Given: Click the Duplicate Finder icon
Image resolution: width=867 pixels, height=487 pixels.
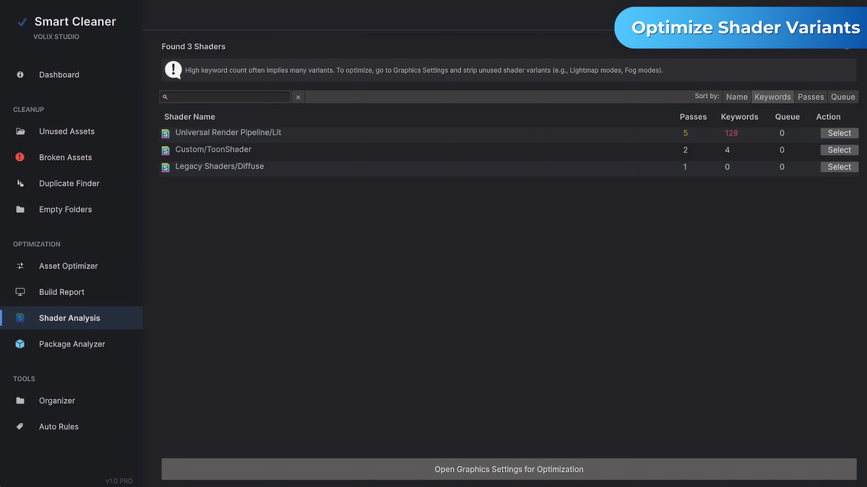Looking at the screenshot, I should [21, 183].
